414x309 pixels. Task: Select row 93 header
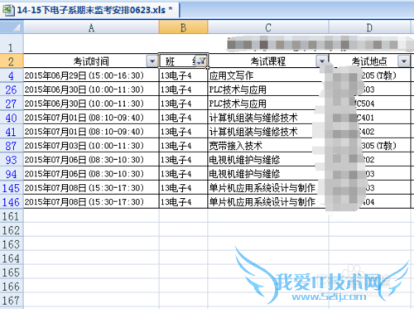click(x=12, y=160)
